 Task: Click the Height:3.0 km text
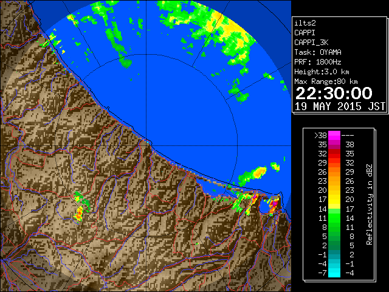tap(322, 72)
